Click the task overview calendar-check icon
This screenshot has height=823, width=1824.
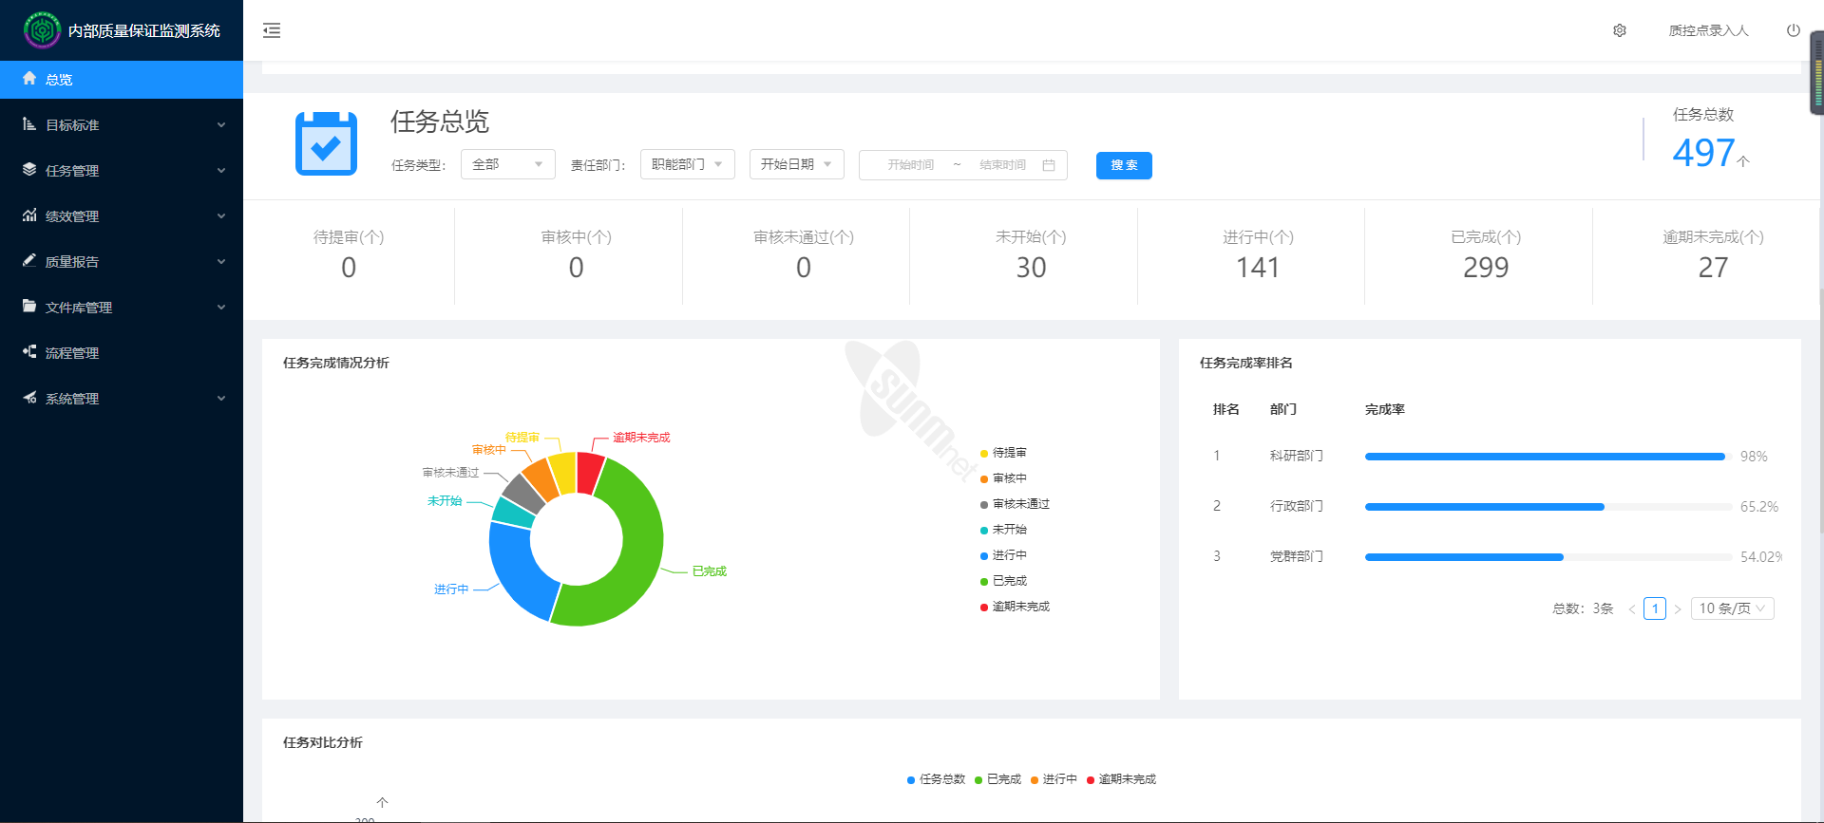(326, 144)
